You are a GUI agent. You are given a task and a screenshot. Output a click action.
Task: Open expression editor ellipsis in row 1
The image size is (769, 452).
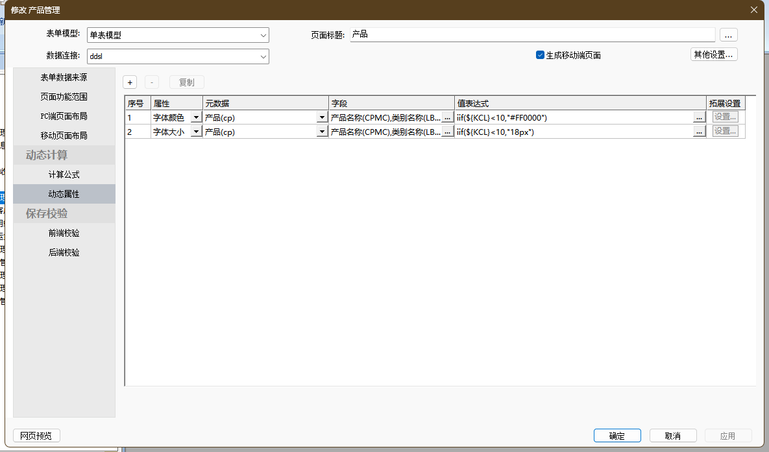(699, 117)
